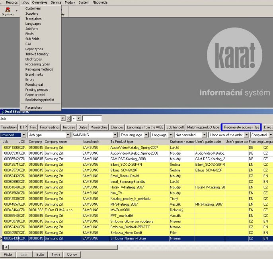Expand the From language filter dropdown
Viewport: 273px width, 259px height.
pyautogui.click(x=146, y=135)
